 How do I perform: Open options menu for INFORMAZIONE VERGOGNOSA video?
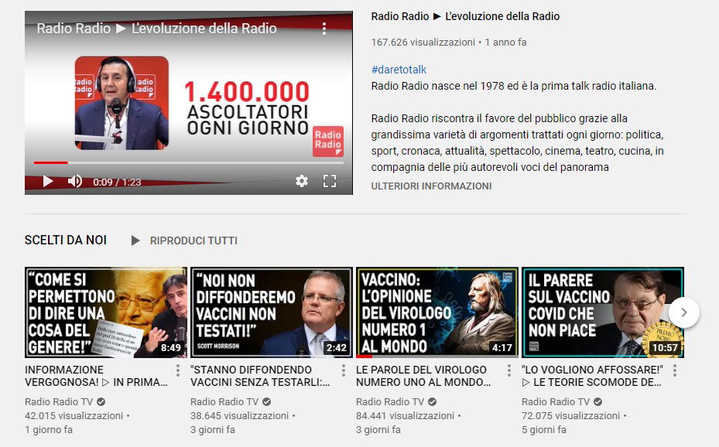coord(177,370)
